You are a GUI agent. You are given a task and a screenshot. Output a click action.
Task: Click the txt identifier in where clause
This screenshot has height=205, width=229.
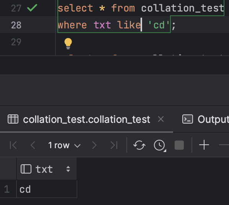point(102,25)
